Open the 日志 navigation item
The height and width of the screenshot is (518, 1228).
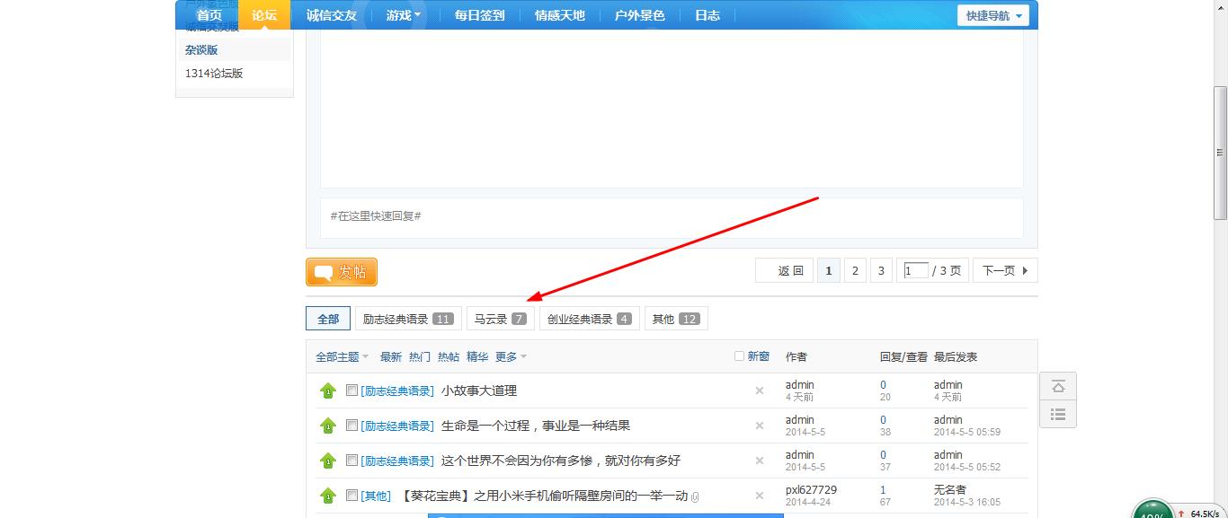[707, 15]
